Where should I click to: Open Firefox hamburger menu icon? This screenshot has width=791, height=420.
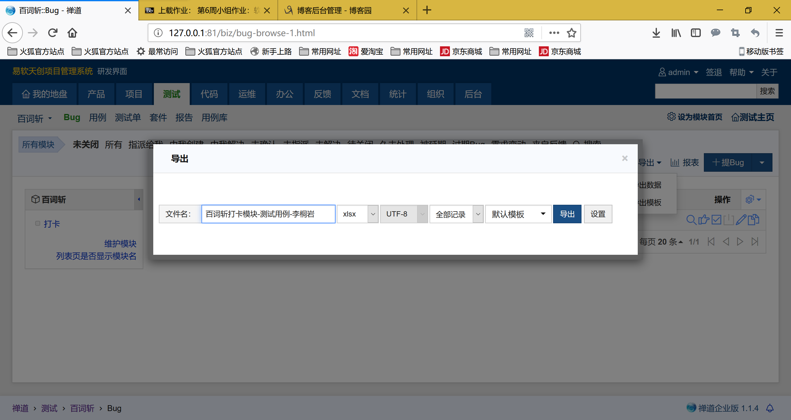(x=779, y=33)
